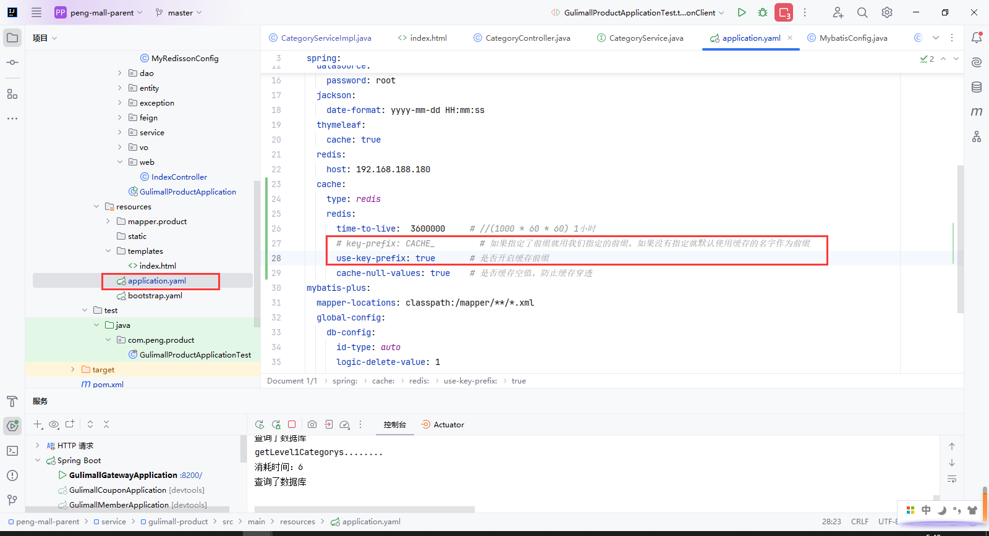Viewport: 989px width, 536px height.
Task: Rerun the service in Services toolbar
Action: click(260, 425)
